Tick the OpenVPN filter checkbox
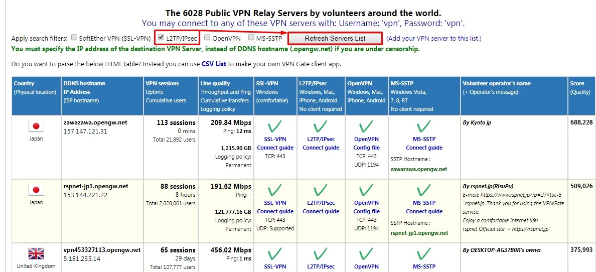Image resolution: width=596 pixels, height=272 pixels. [207, 38]
